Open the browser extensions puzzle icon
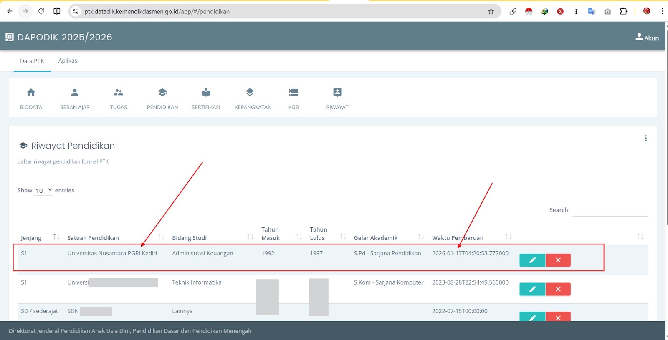 (623, 11)
